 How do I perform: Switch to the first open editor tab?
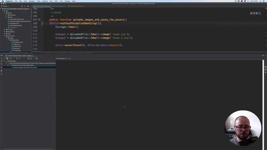[x=42, y=6]
